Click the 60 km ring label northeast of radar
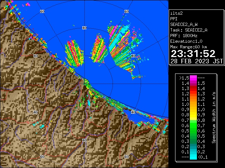This screenshot has width=225, height=168. click(x=127, y=11)
